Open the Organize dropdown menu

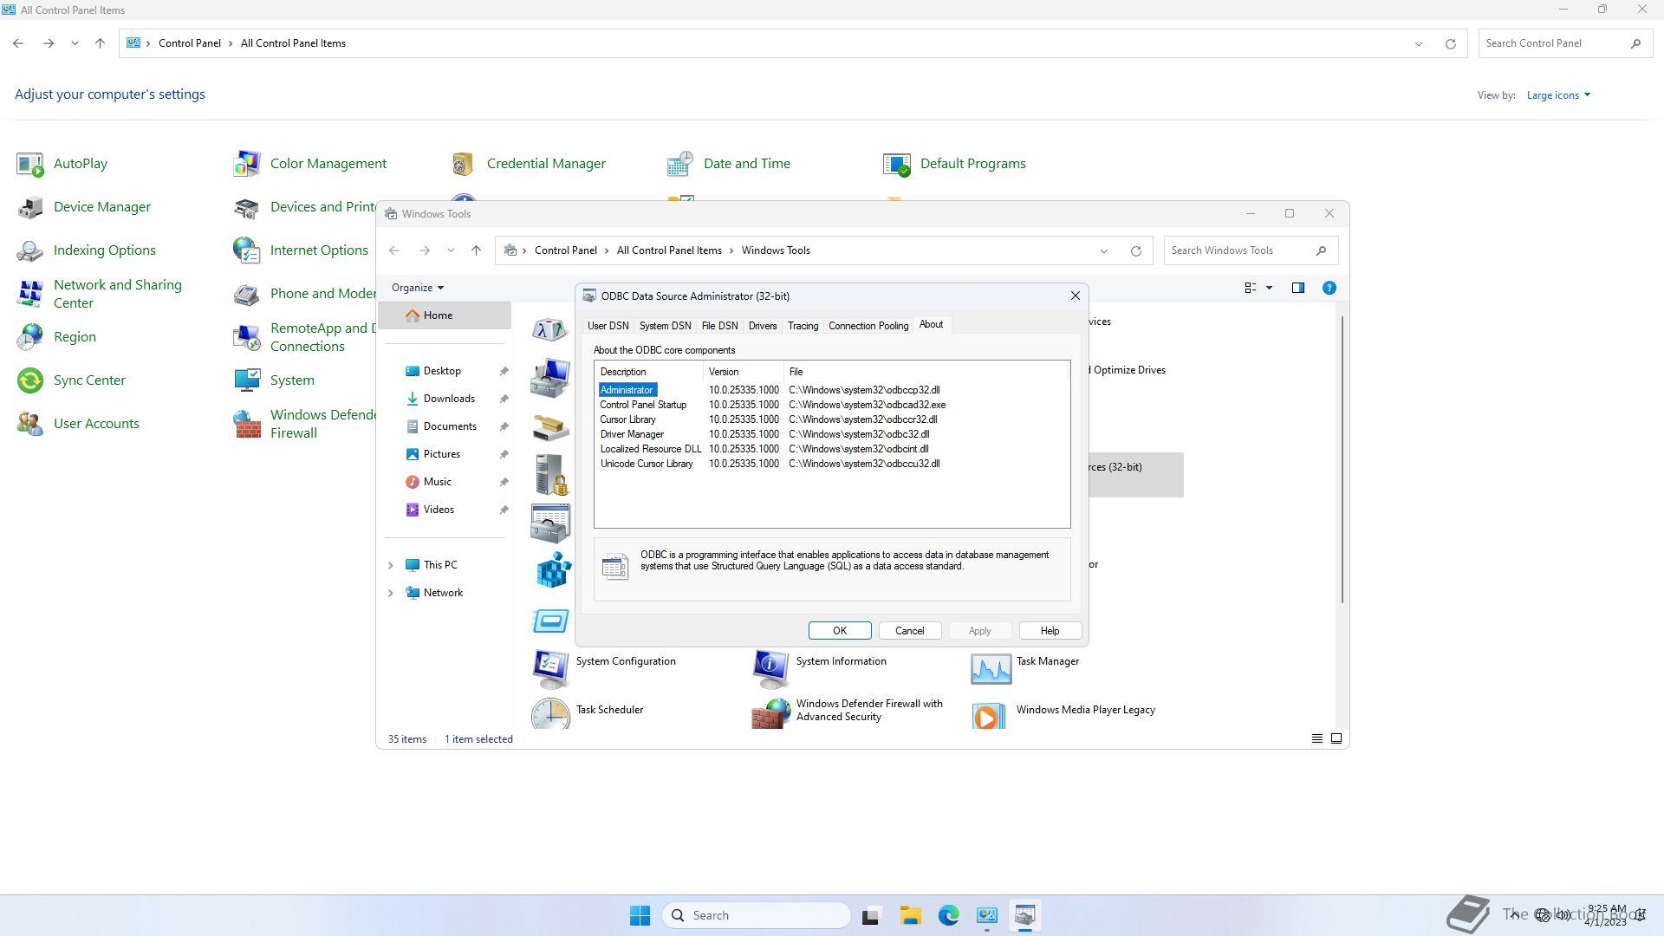point(418,288)
